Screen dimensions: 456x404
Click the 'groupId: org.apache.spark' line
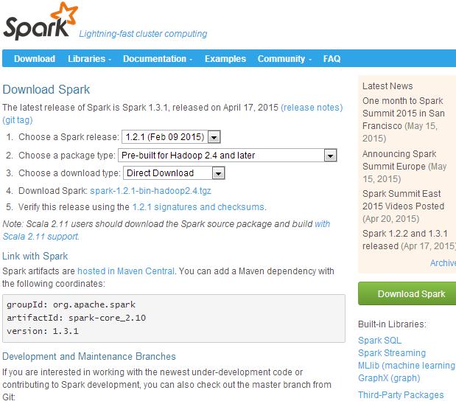point(71,304)
